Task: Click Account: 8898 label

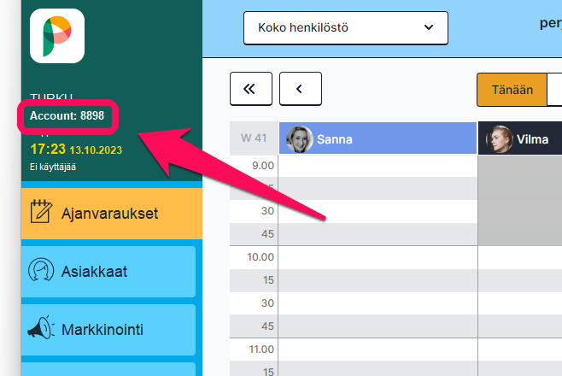Action: (x=67, y=115)
